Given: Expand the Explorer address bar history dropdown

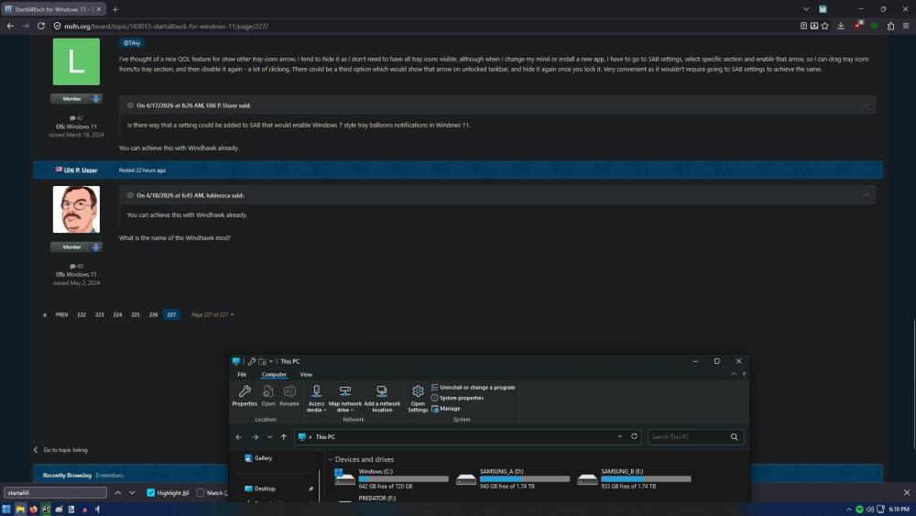Looking at the screenshot, I should click(x=620, y=436).
